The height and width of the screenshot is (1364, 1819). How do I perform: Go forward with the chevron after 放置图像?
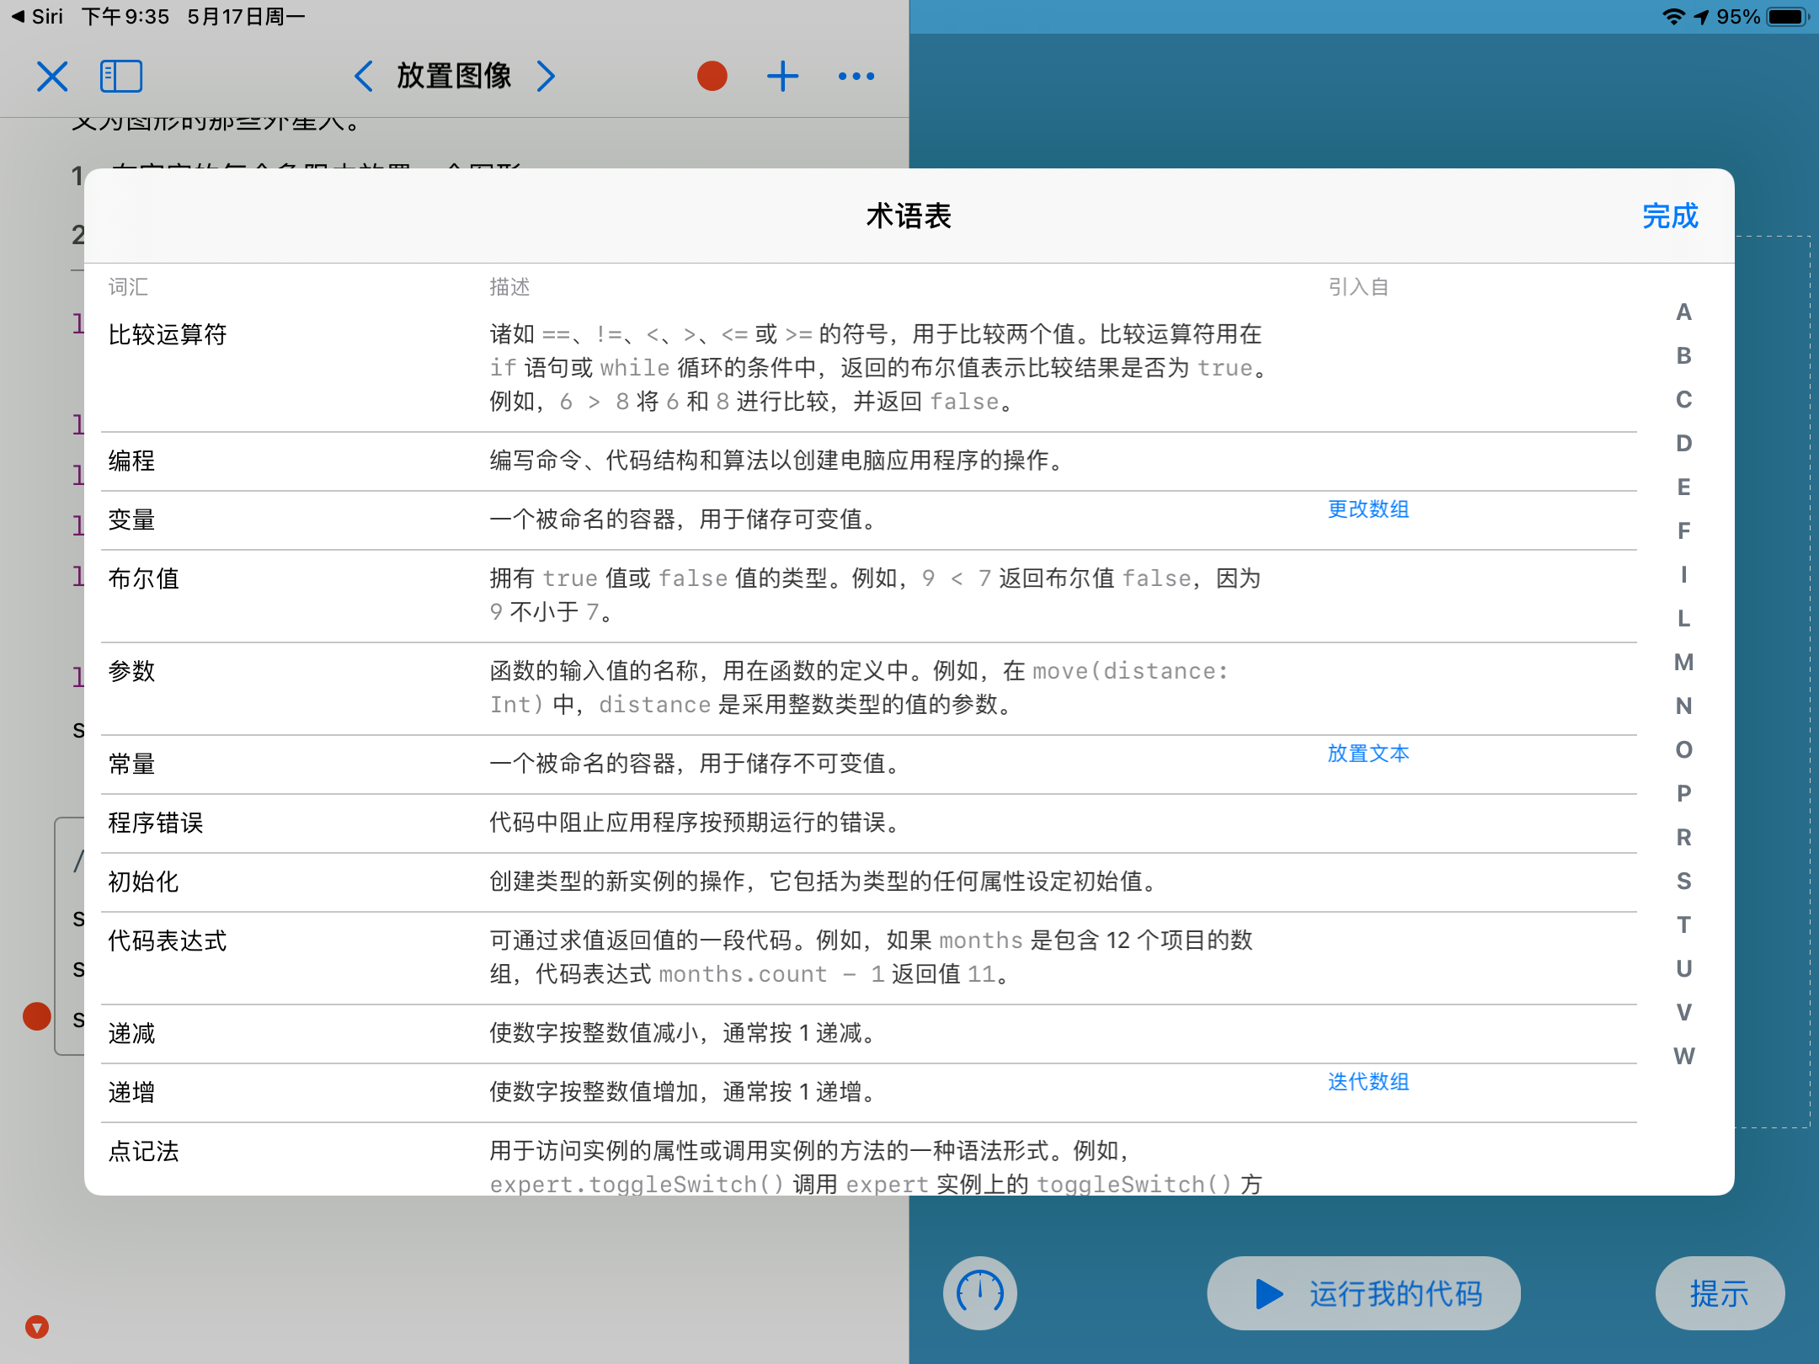(x=547, y=76)
